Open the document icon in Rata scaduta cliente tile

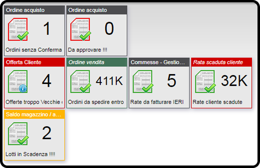pos(205,82)
